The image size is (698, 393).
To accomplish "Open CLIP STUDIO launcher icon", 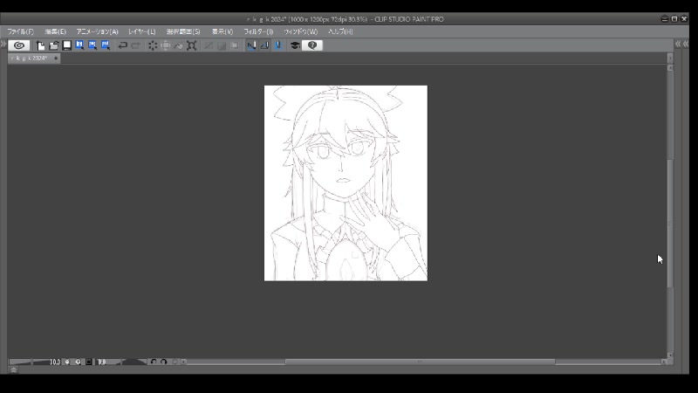I will [18, 45].
